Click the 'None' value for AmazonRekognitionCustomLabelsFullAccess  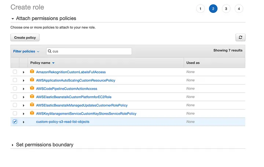coord(190,72)
